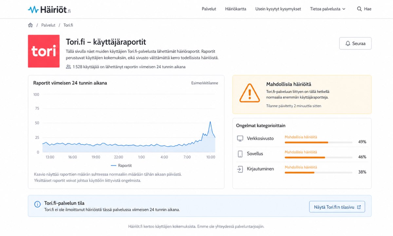Click the 49% value
Screen dimensions: 393x236
pyautogui.click(x=362, y=142)
